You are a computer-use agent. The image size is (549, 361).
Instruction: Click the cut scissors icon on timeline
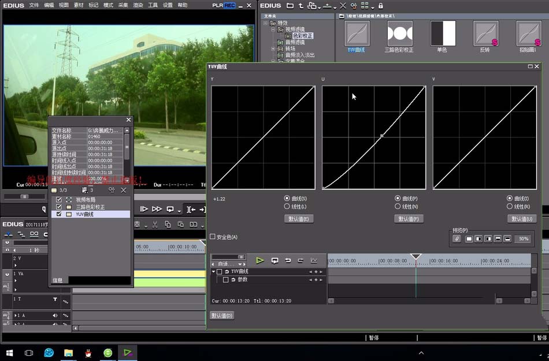coord(155,225)
